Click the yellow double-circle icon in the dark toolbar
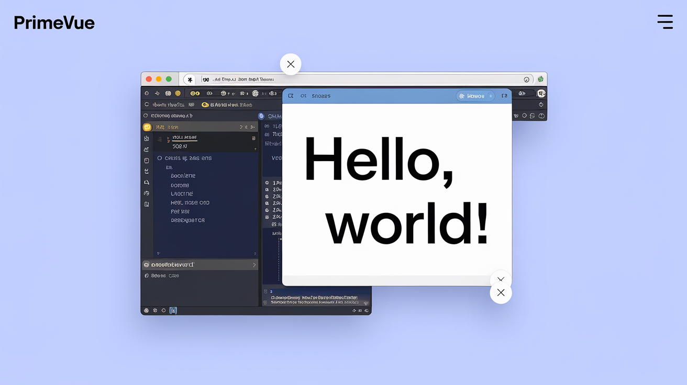The width and height of the screenshot is (687, 385). (x=195, y=93)
